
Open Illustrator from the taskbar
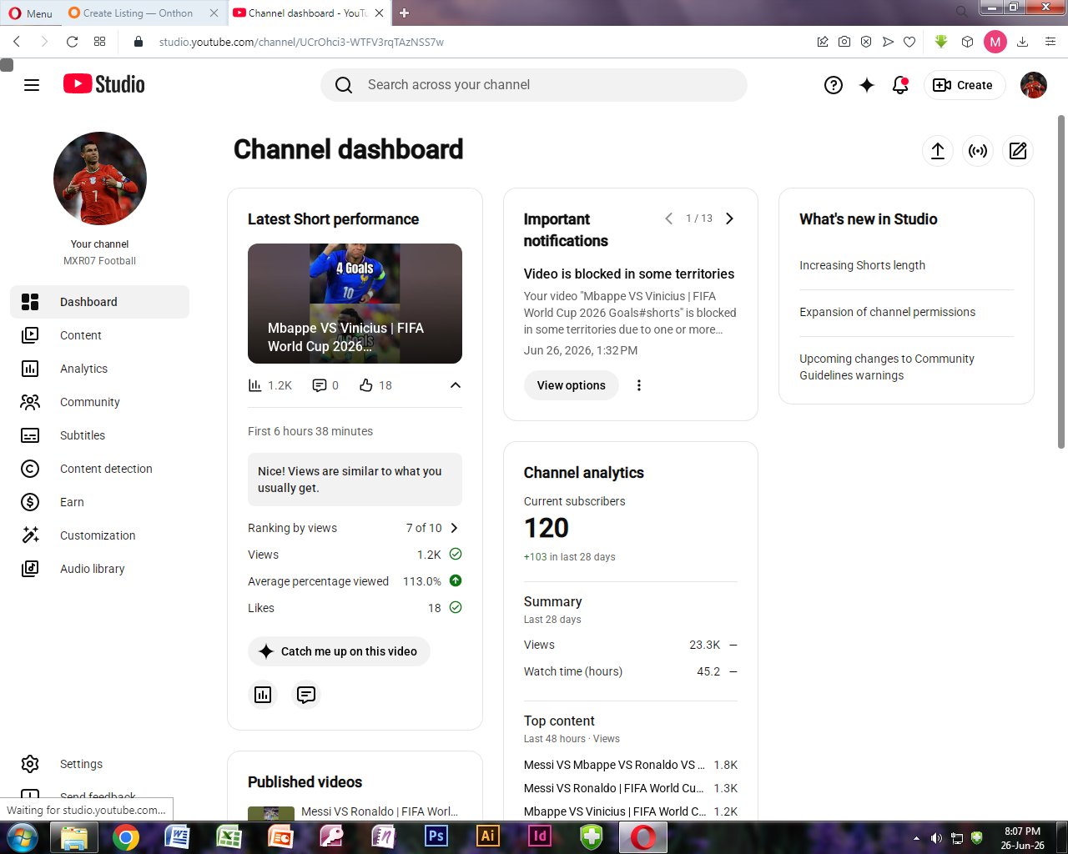tap(487, 836)
